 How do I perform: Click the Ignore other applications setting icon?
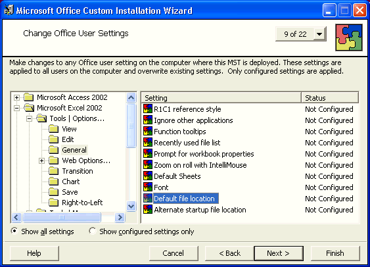[148, 120]
